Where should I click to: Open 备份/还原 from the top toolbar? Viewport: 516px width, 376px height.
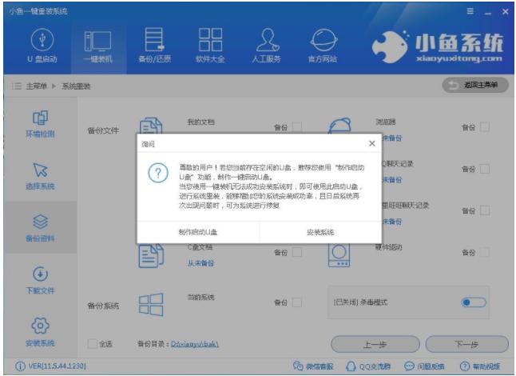click(x=154, y=46)
